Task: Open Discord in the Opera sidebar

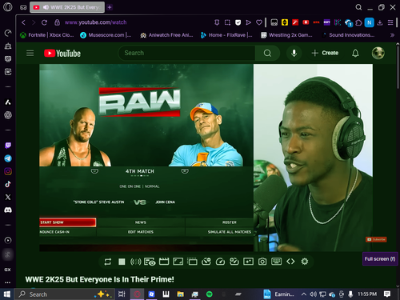Action: click(8, 210)
